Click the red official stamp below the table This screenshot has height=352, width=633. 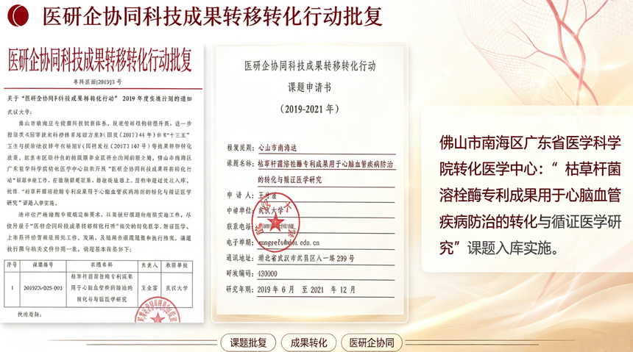[x=158, y=310]
